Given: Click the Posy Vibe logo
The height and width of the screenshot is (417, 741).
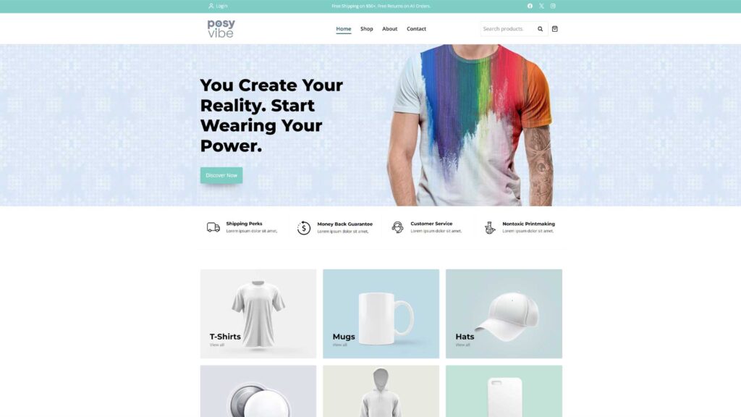Looking at the screenshot, I should pyautogui.click(x=221, y=28).
